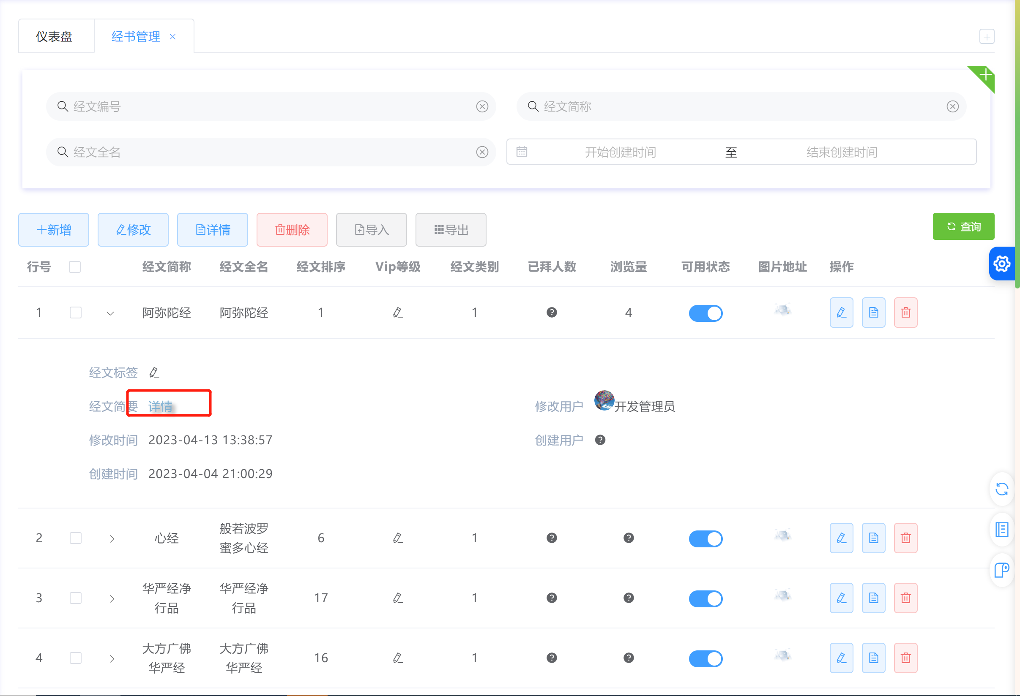1020x696 pixels.
Task: Click the 修改 button
Action: (x=133, y=230)
